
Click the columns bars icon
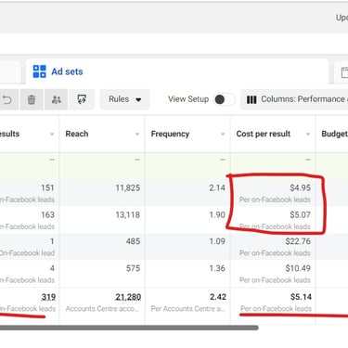point(251,99)
